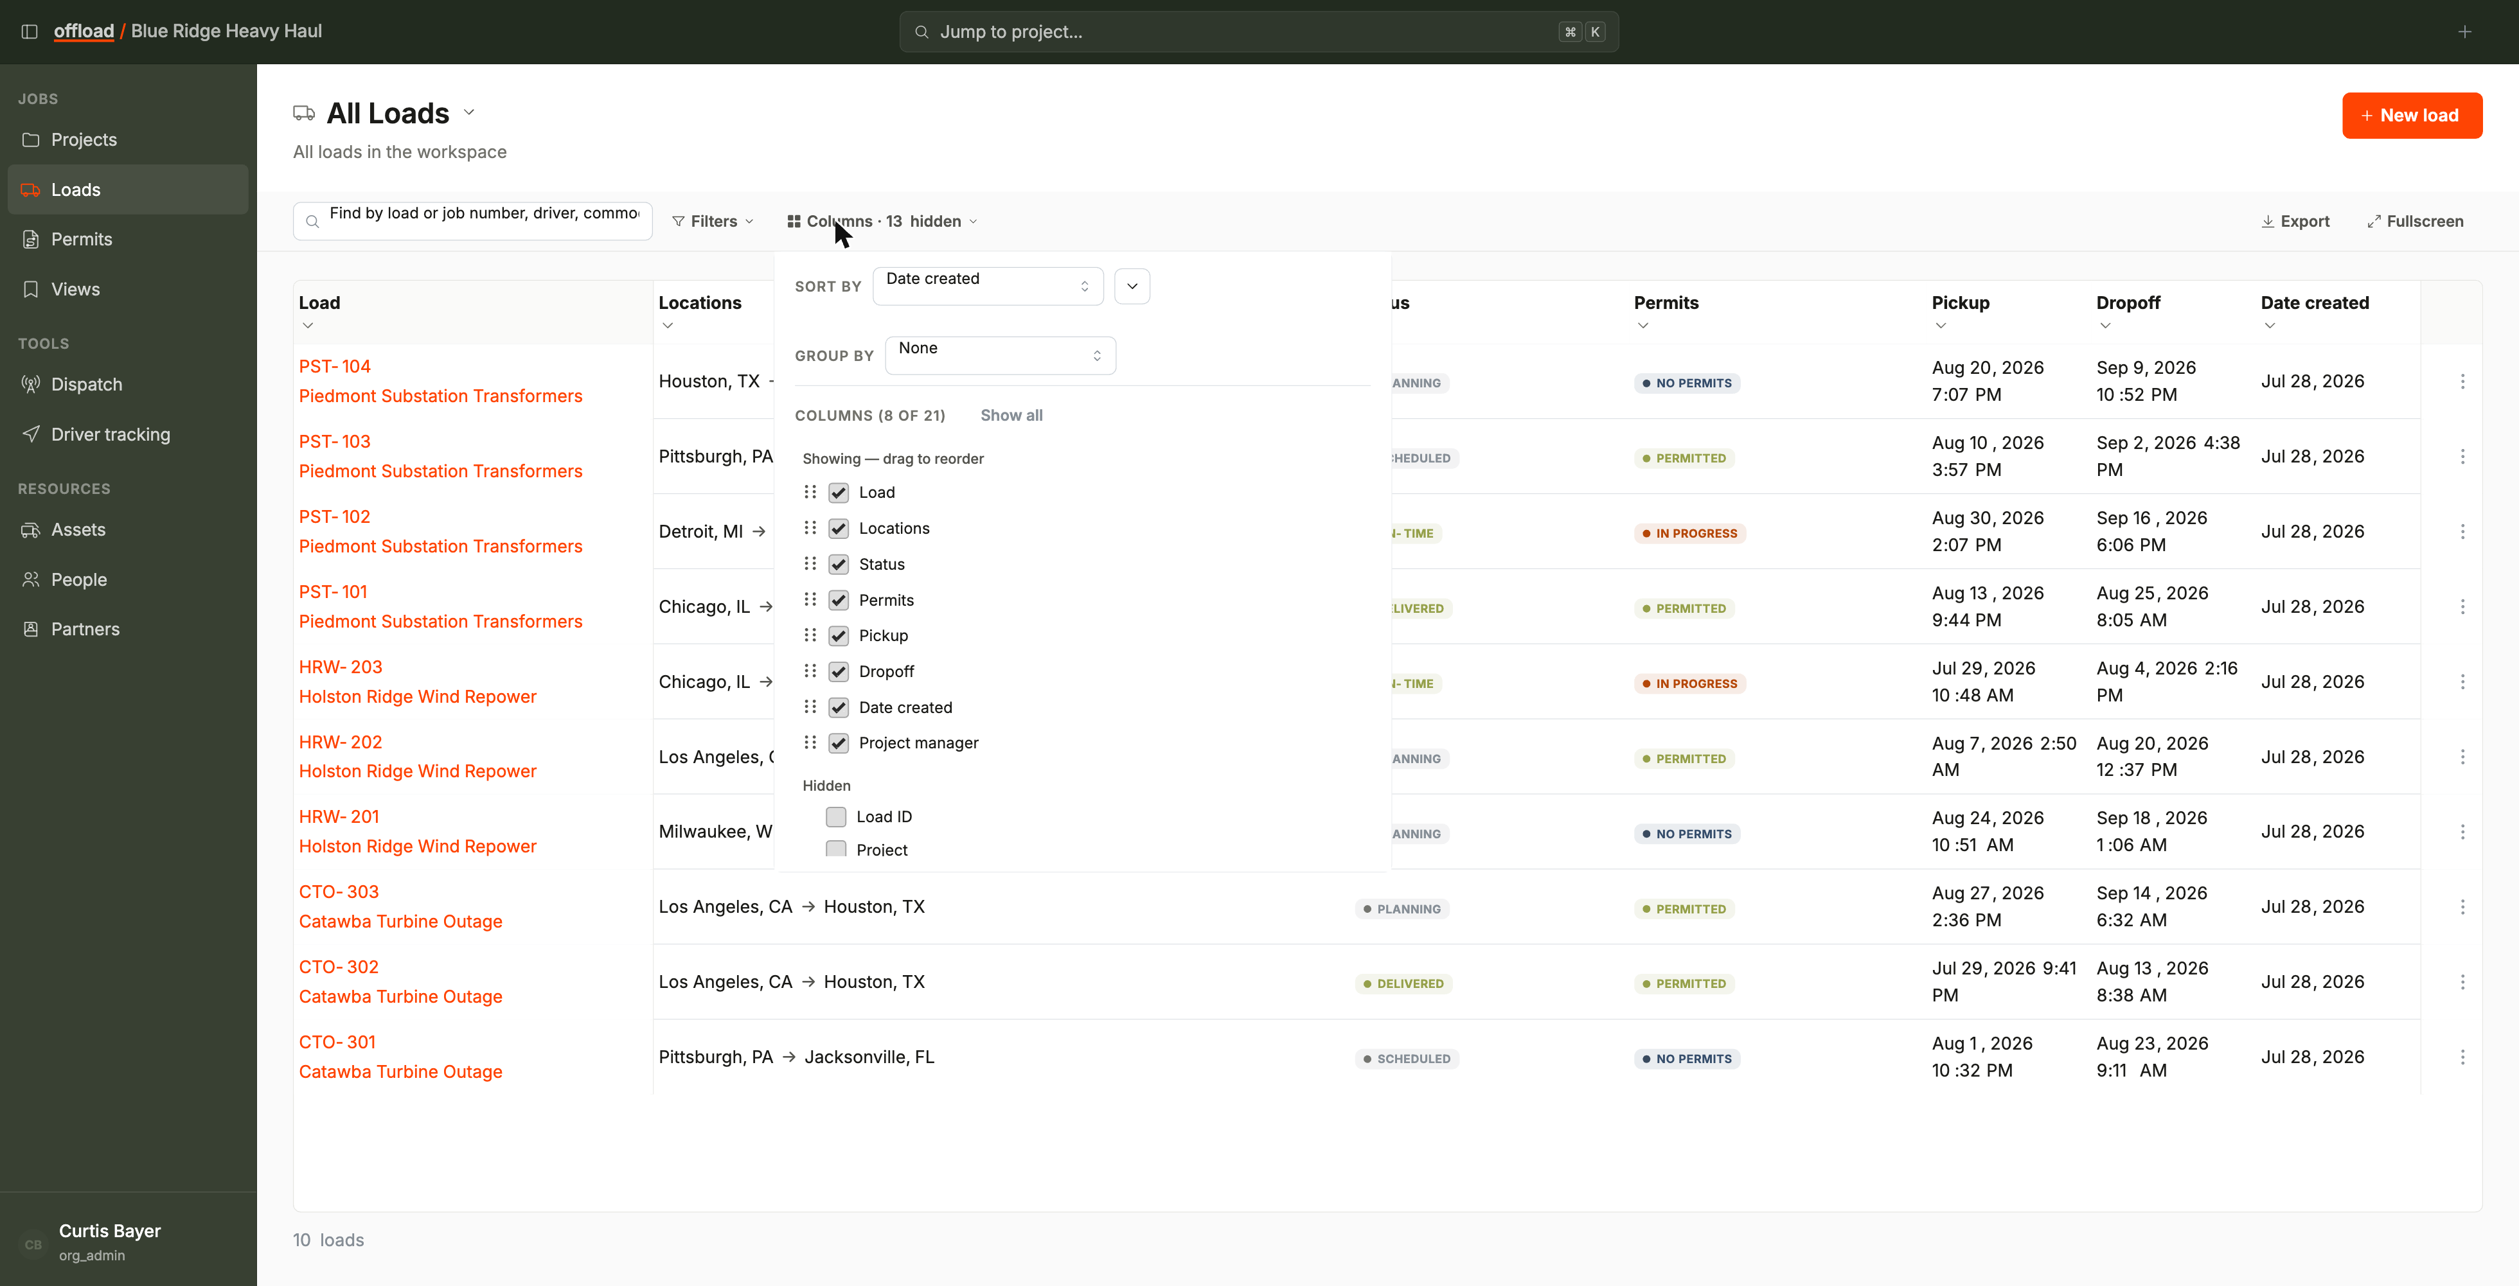This screenshot has height=1286, width=2519.
Task: Expand the Date created column header chevron
Action: click(x=2270, y=326)
